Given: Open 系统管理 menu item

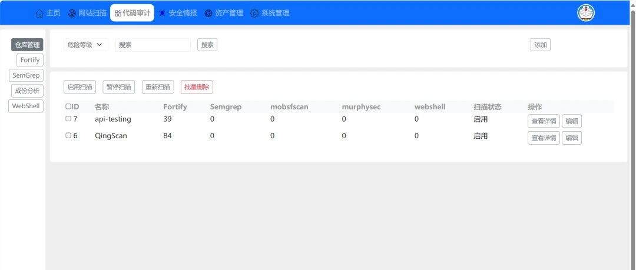Looking at the screenshot, I should (270, 13).
